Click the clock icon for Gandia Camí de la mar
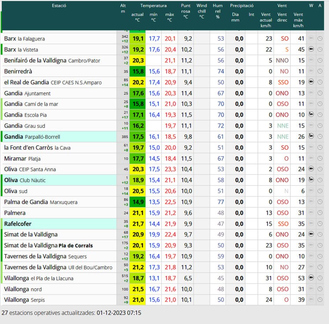Viewport: 329px width, 324px height. [320, 104]
